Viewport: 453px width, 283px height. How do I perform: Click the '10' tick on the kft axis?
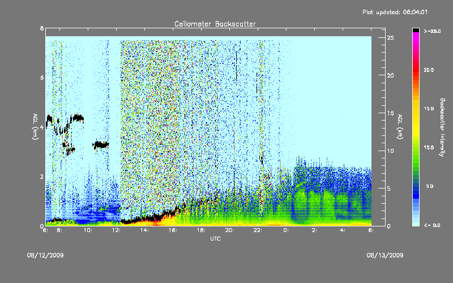click(391, 151)
